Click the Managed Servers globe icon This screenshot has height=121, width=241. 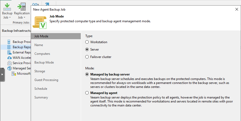9,68
